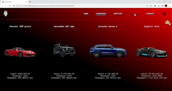Expand the tab search chevron
The width and height of the screenshot is (172, 91).
(x=154, y=2)
